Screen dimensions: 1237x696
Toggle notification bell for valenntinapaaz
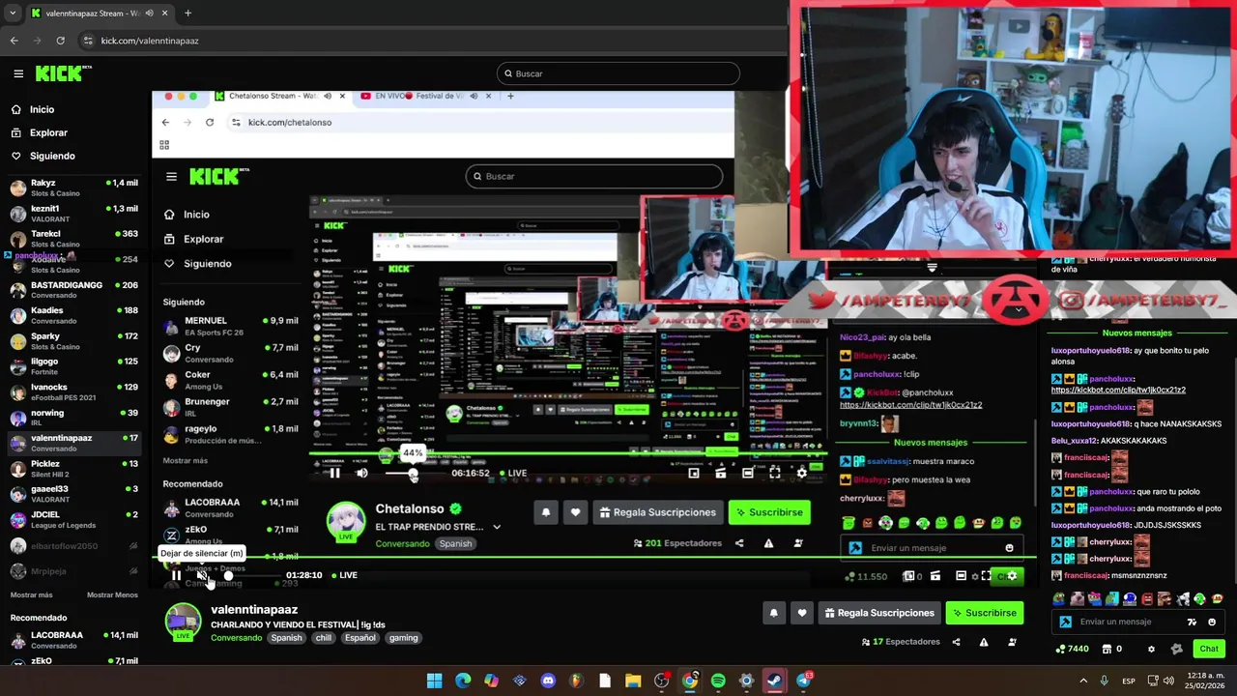click(x=773, y=613)
